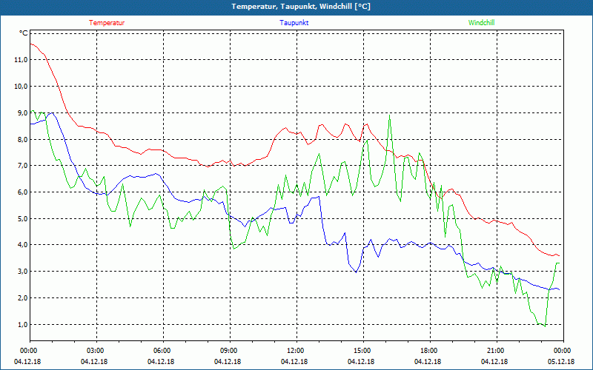The width and height of the screenshot is (593, 370).
Task: Click the 10,0 y-axis value
Action: click(x=21, y=86)
